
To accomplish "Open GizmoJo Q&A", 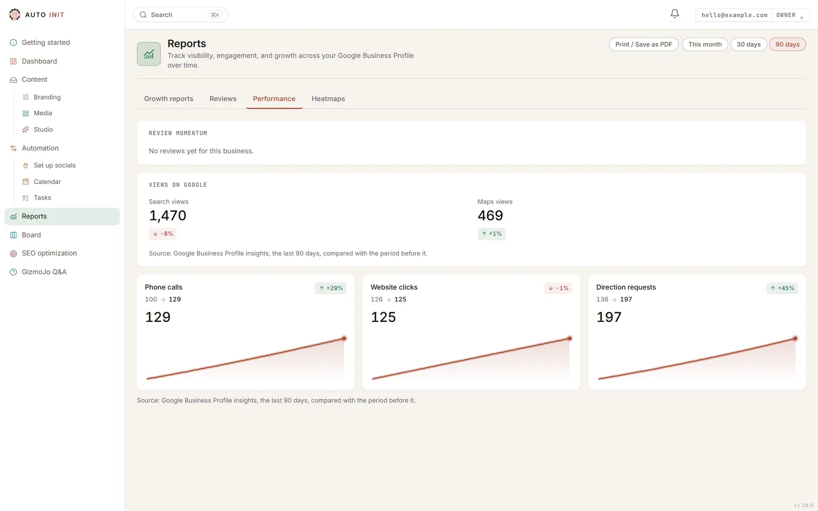I will coord(62,272).
